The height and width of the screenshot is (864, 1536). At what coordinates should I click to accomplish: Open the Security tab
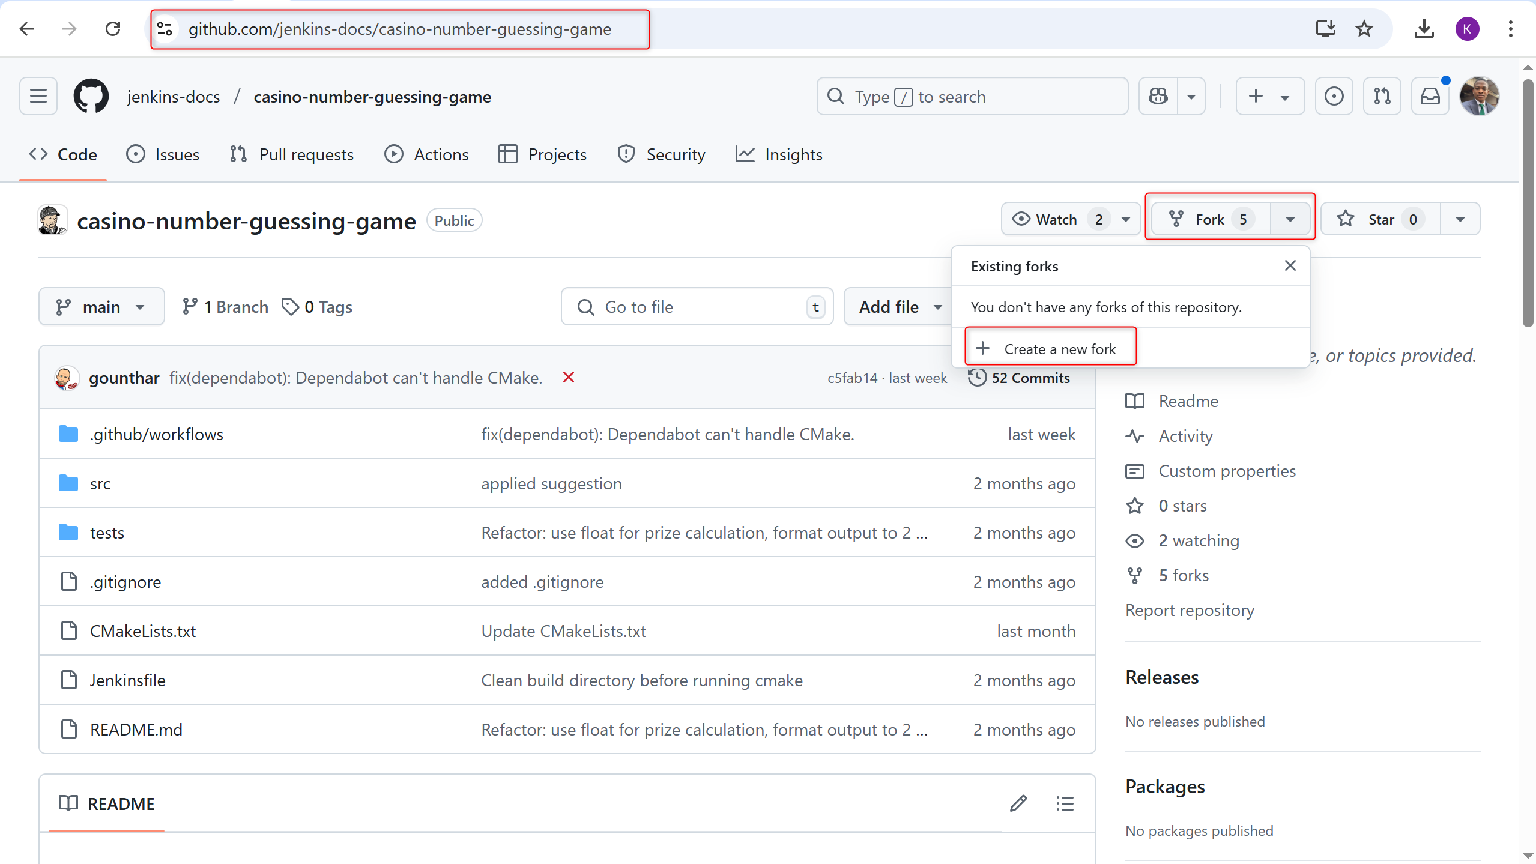point(661,154)
